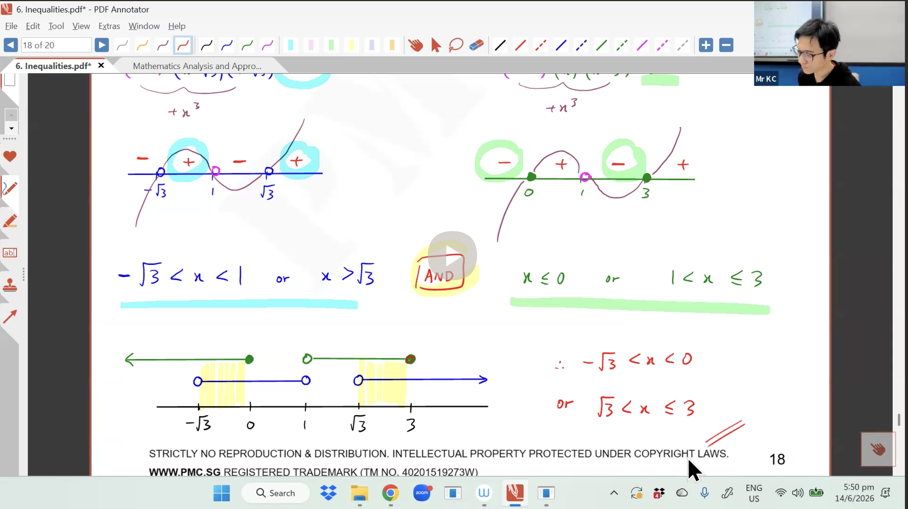Click the plus add-to-toolbar button
The height and width of the screenshot is (509, 908).
pos(706,45)
